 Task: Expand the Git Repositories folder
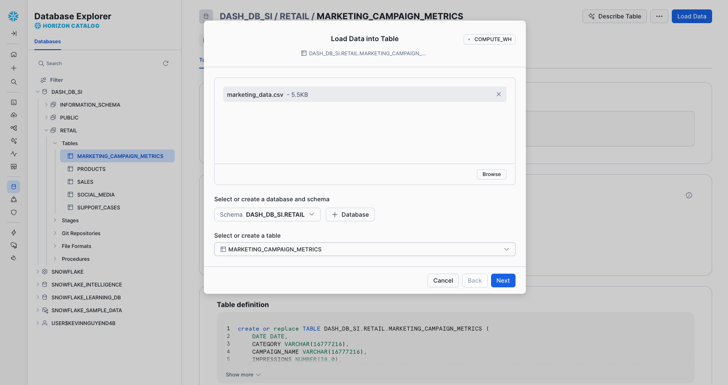[x=55, y=233]
